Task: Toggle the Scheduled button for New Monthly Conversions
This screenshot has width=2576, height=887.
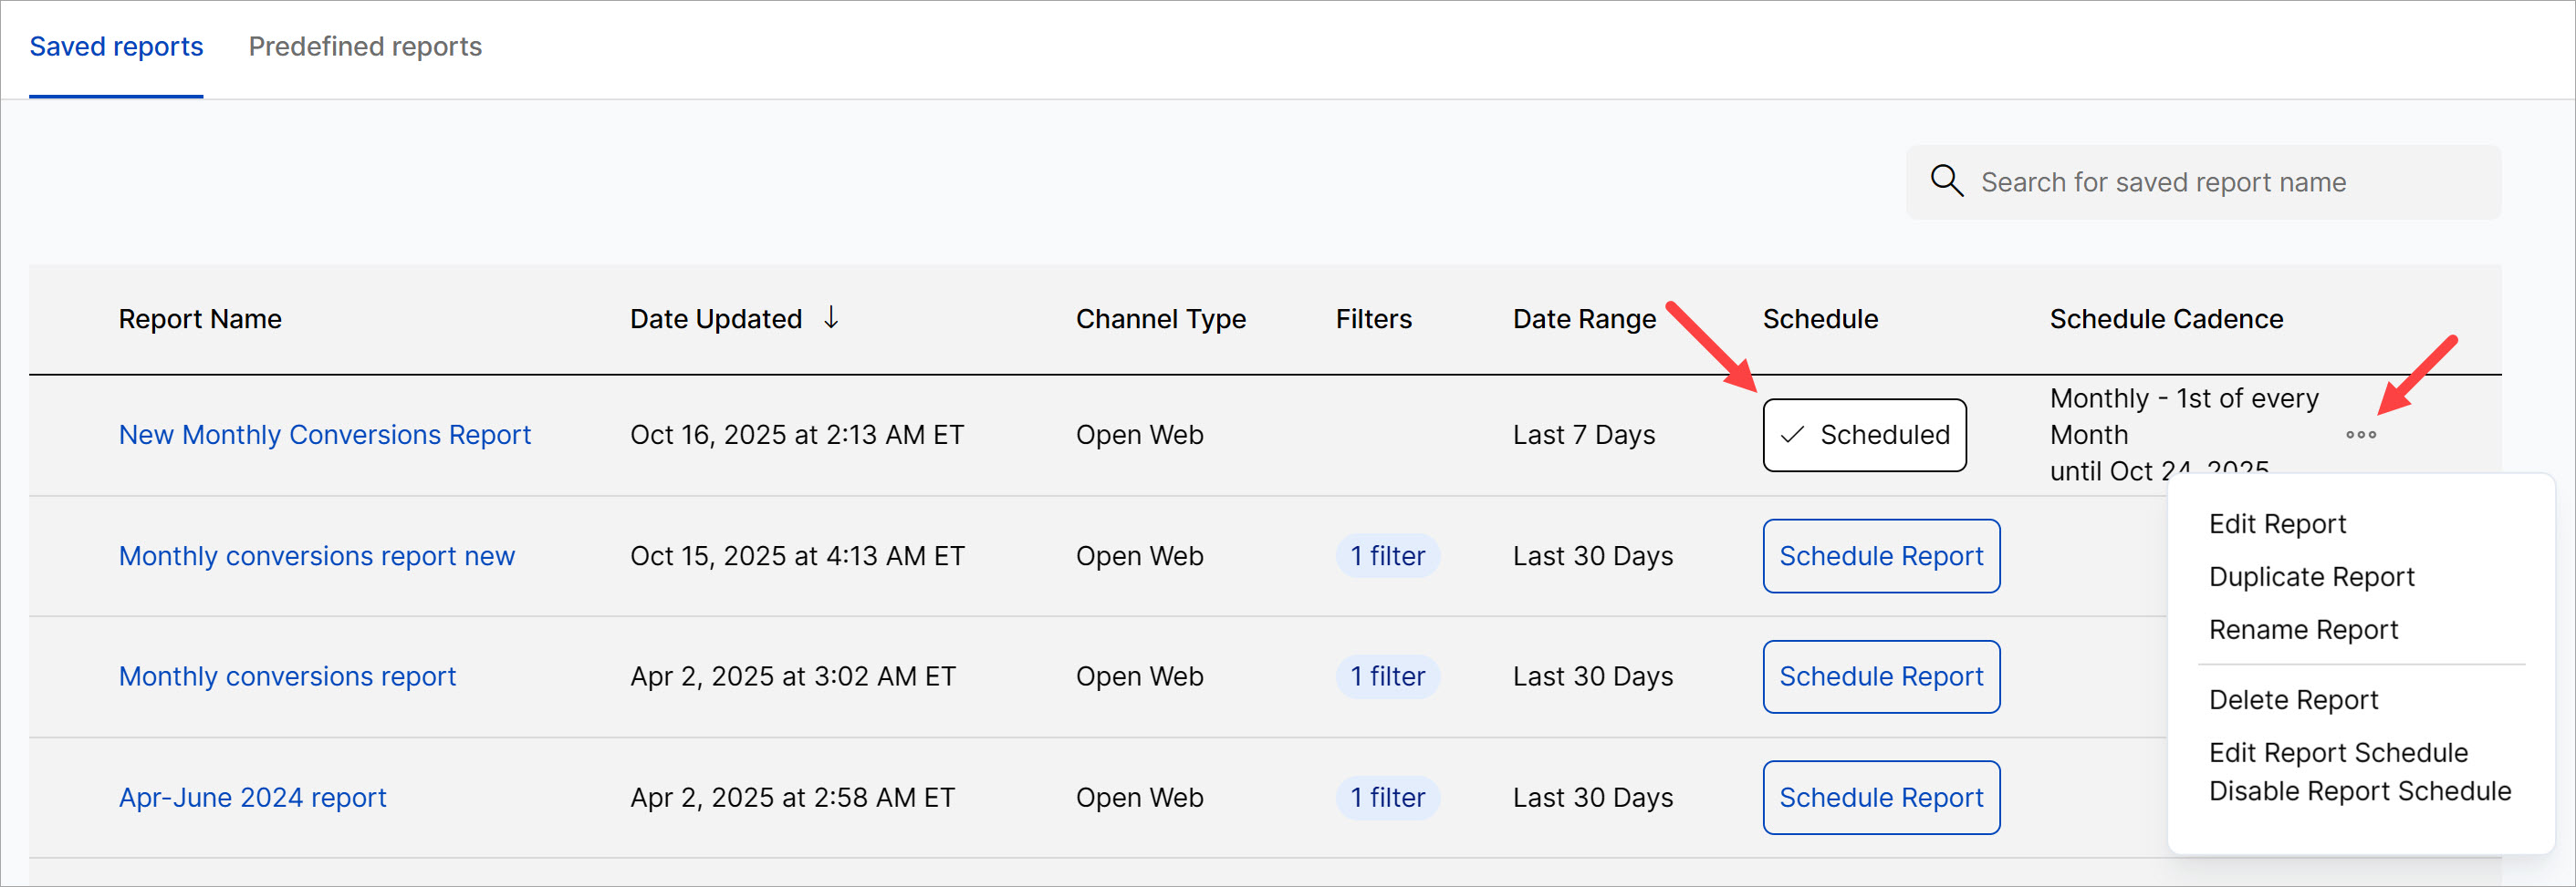Action: point(1863,435)
